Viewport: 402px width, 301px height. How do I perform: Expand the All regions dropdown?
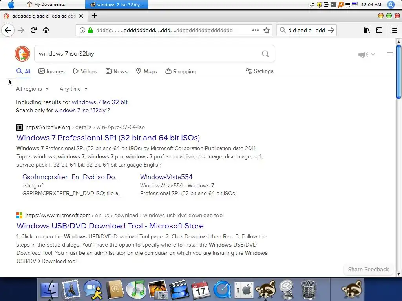(x=32, y=89)
